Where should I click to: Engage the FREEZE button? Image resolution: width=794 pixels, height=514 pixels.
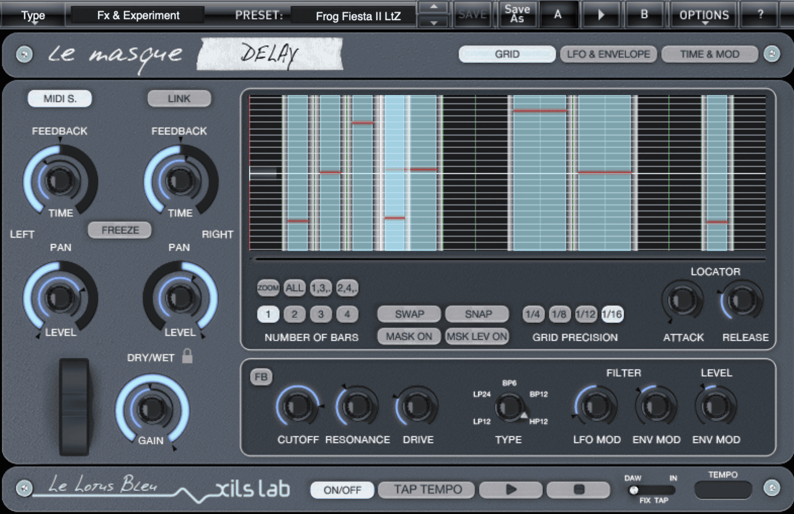[119, 230]
